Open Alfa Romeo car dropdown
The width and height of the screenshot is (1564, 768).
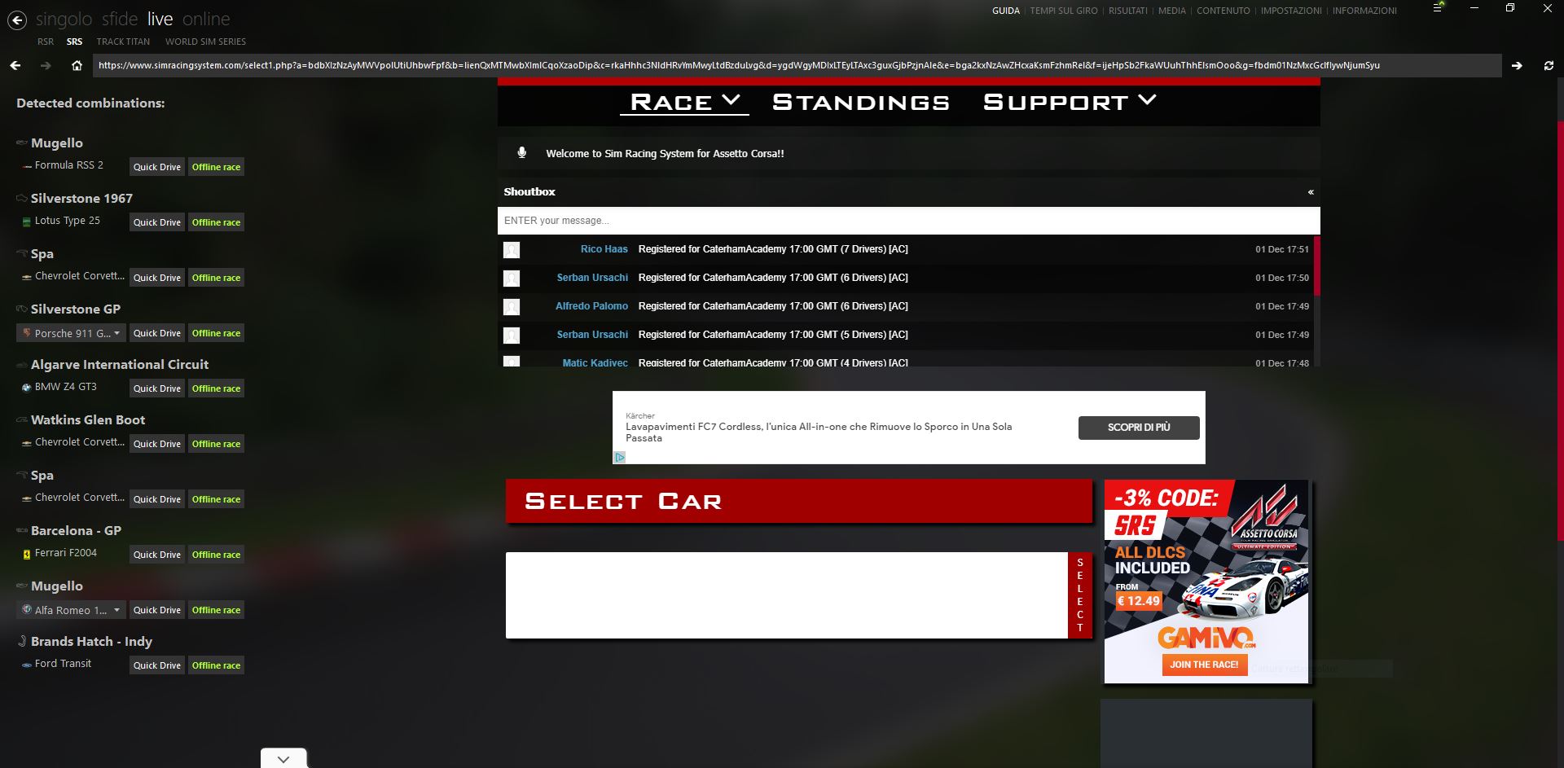click(71, 610)
